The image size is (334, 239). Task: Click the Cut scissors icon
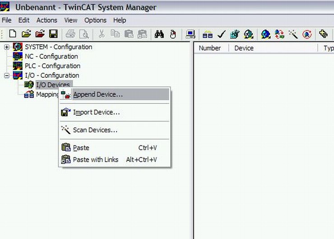tap(102, 34)
